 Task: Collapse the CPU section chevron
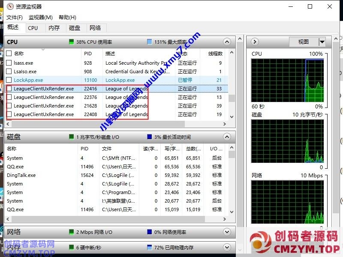click(x=227, y=42)
